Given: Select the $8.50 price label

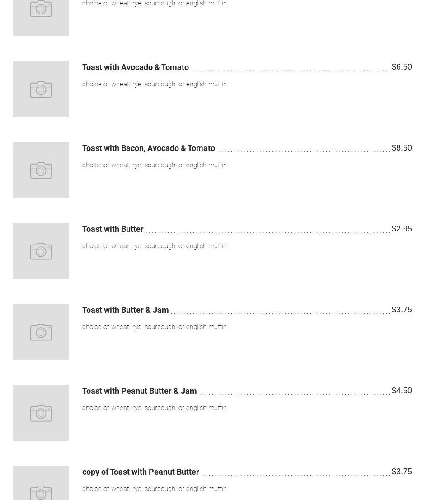Looking at the screenshot, I should pos(402,148).
